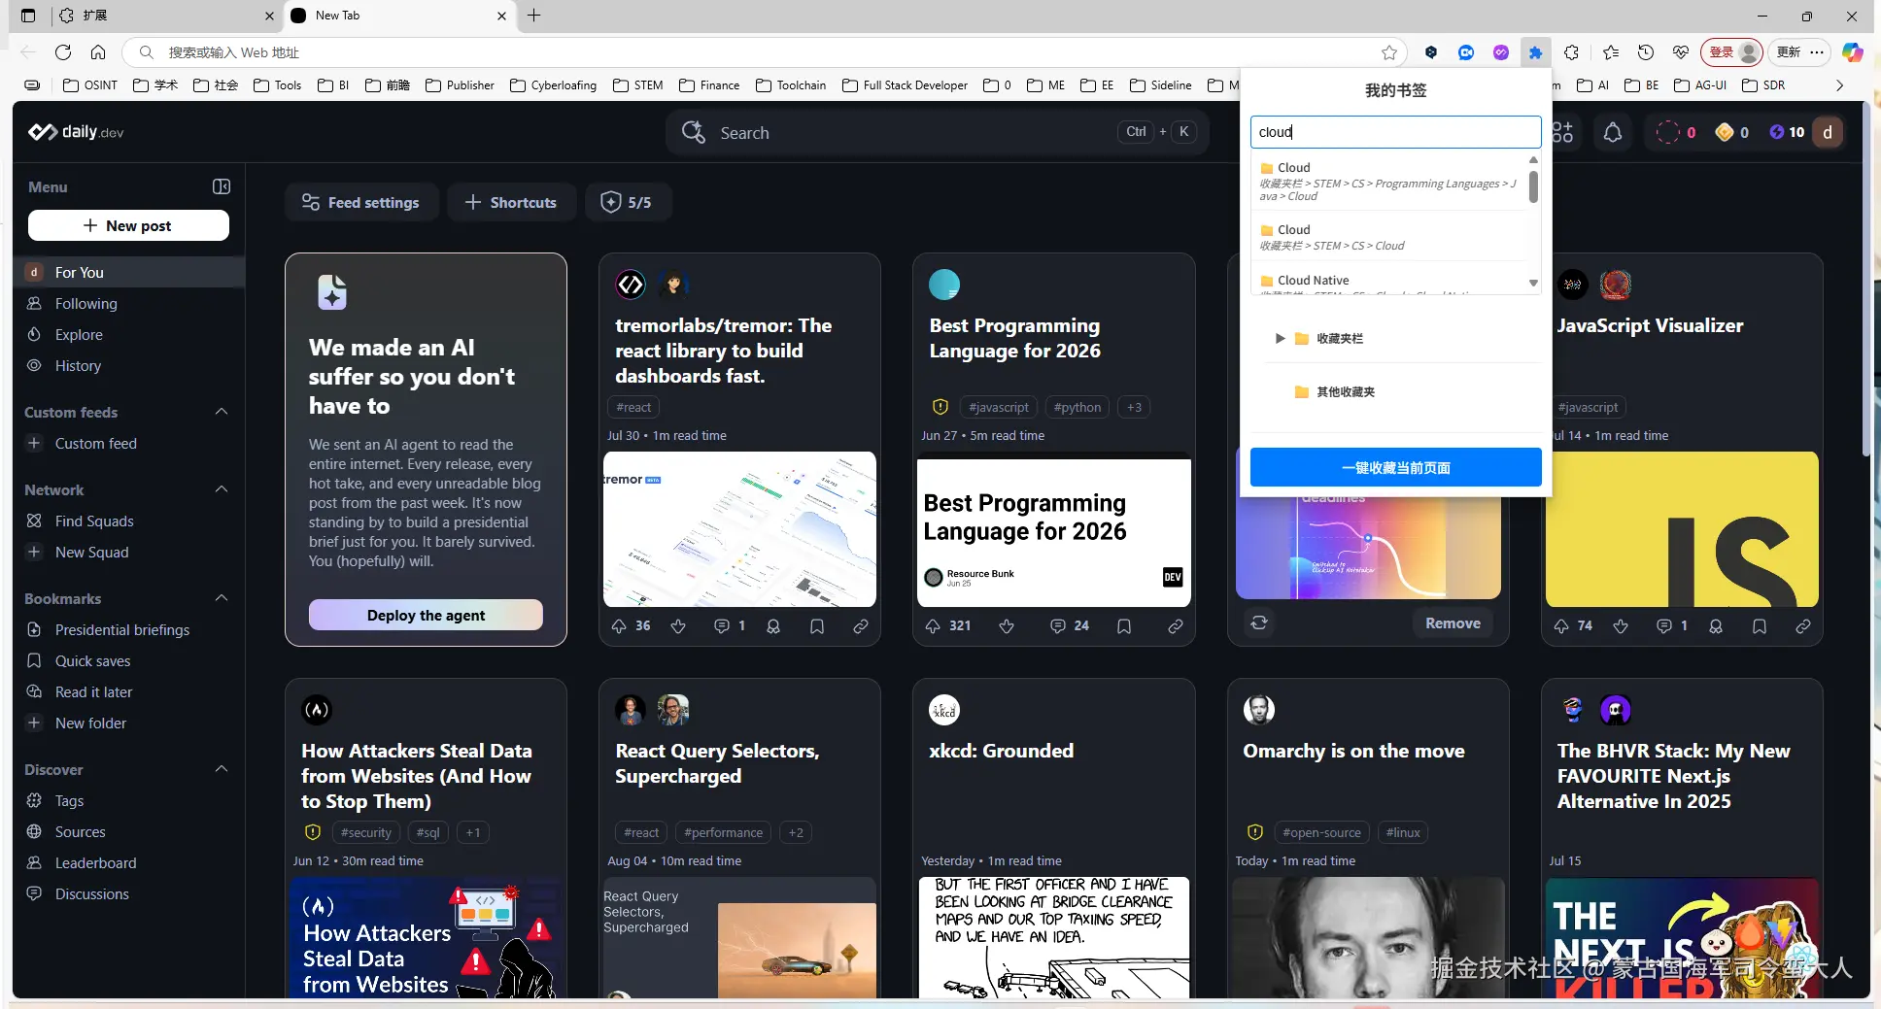Copy link of the tremorlabs/tremor post

[x=861, y=626]
